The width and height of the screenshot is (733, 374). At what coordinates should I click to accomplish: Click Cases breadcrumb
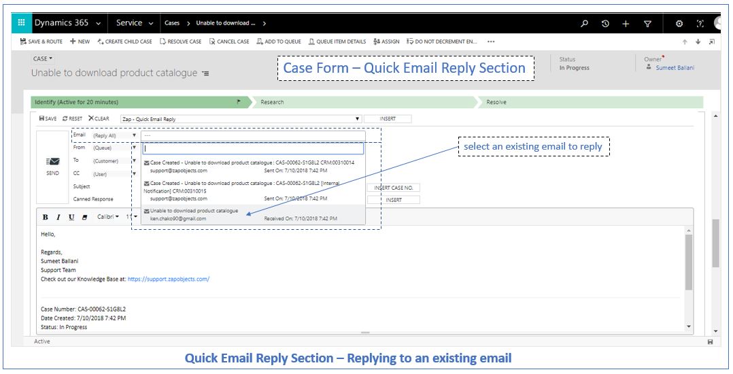(172, 23)
